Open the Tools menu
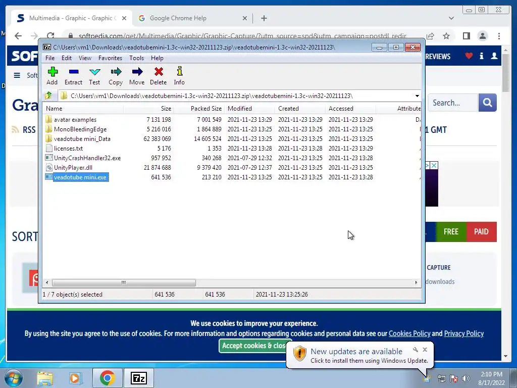This screenshot has height=388, width=517. coord(136,58)
